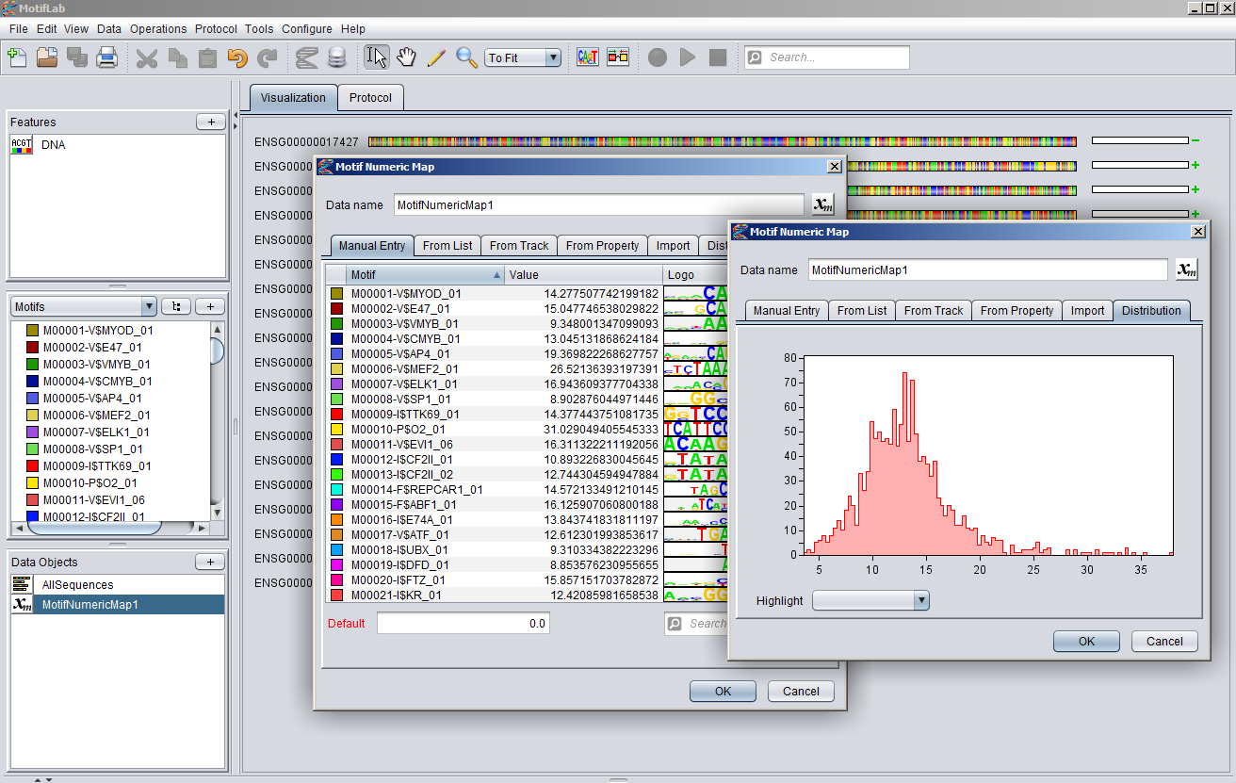Screen dimensions: 1236x783
Task: Click OK in the front Distribution dialog
Action: coord(1086,642)
